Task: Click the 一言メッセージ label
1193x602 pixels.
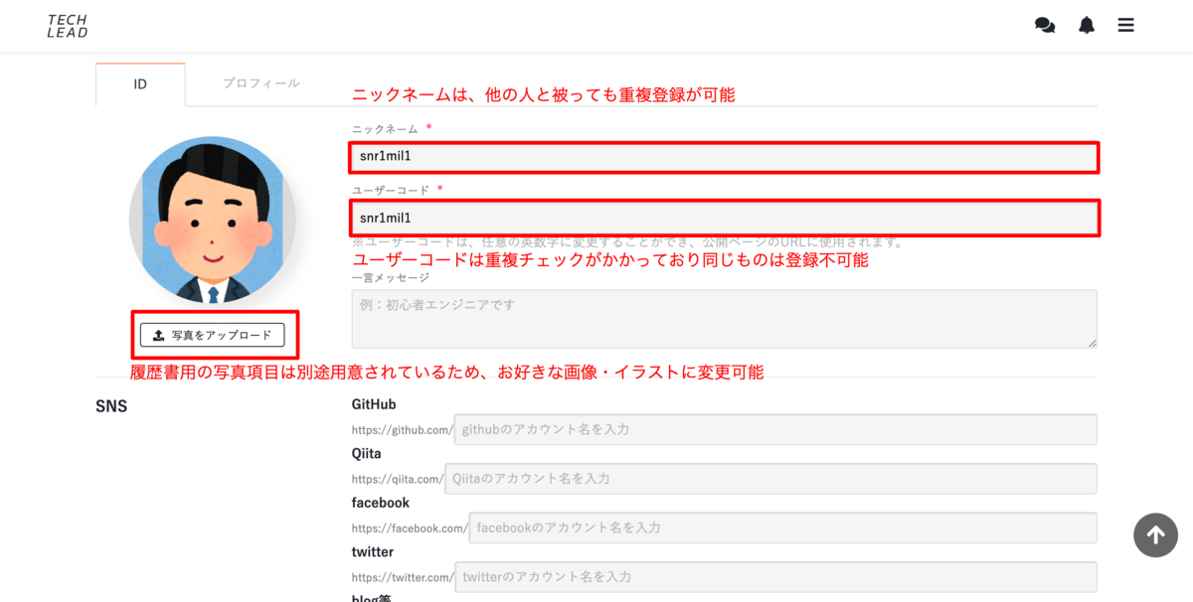Action: pyautogui.click(x=391, y=277)
